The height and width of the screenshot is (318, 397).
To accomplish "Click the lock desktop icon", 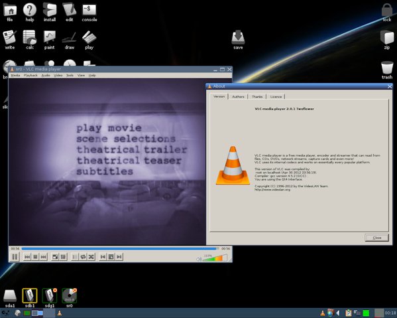I will (x=387, y=12).
